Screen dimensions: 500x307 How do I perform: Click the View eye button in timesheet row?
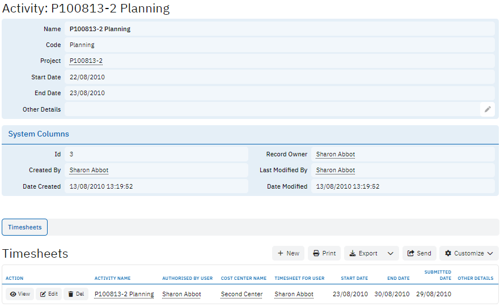[20, 294]
